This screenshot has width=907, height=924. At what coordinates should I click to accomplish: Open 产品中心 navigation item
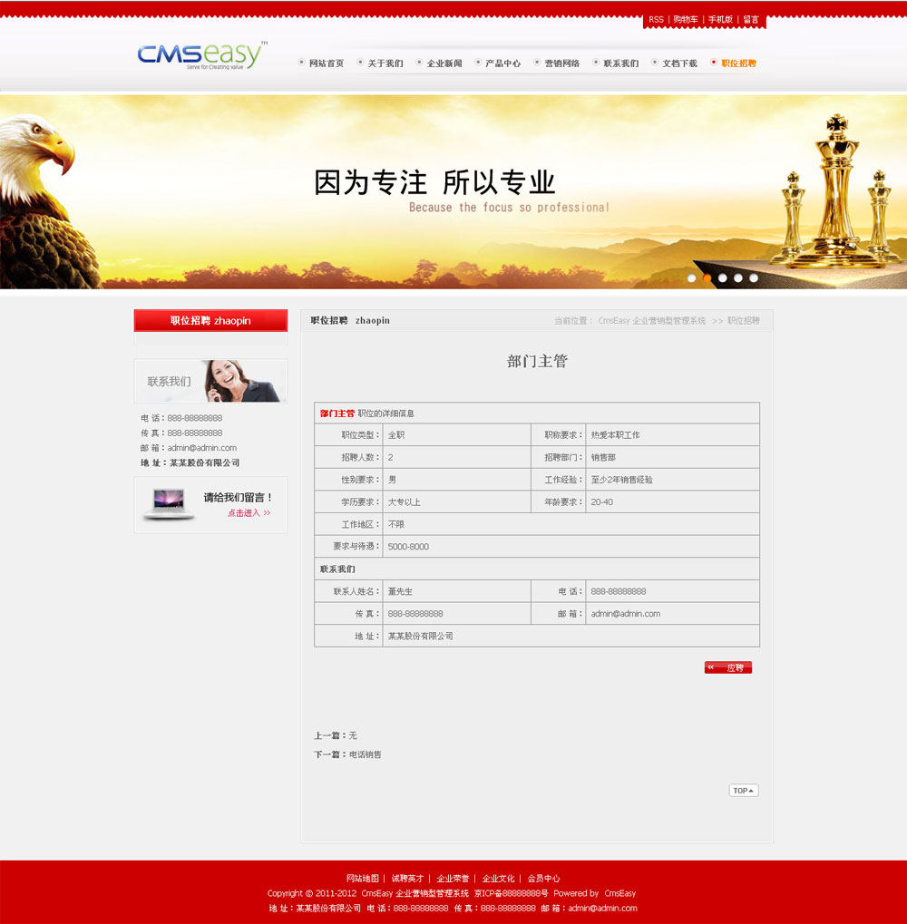click(502, 63)
